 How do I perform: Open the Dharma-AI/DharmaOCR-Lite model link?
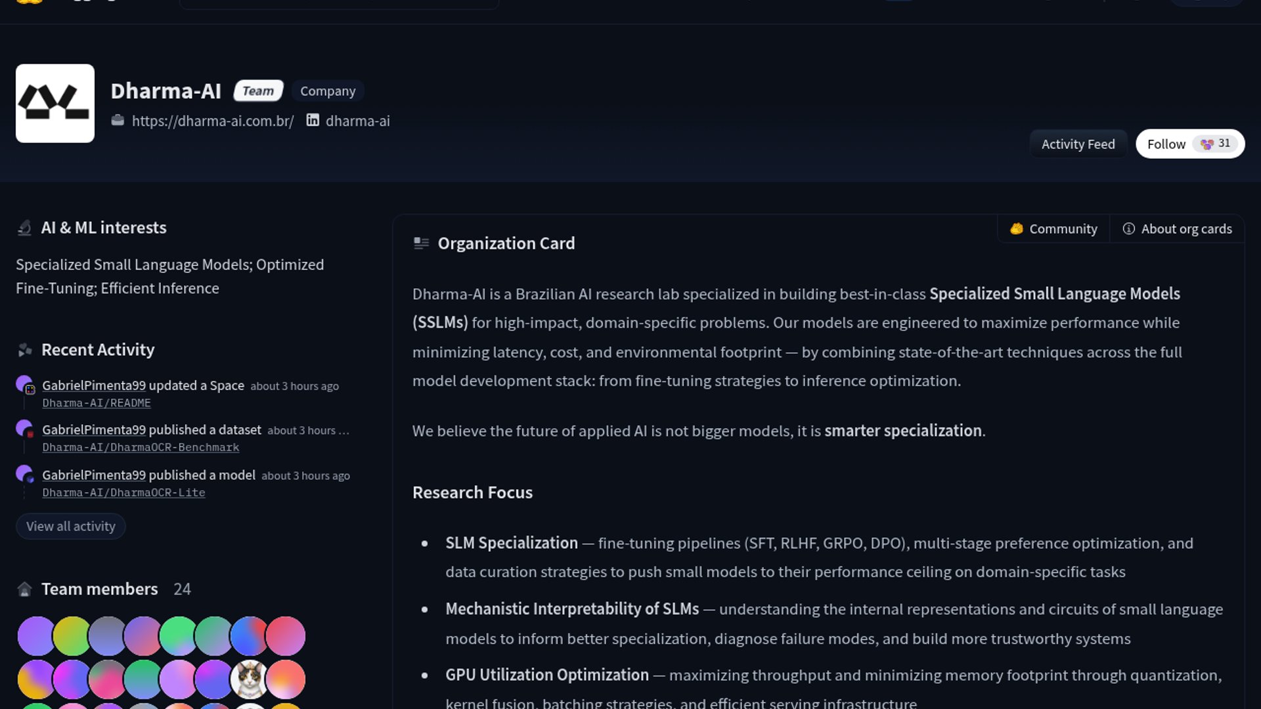click(123, 492)
